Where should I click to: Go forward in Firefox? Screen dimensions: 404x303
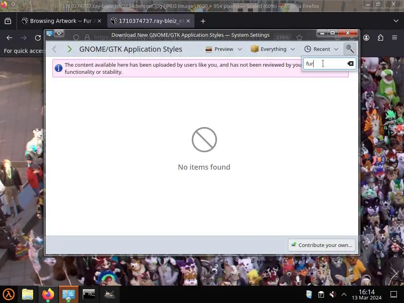click(24, 38)
